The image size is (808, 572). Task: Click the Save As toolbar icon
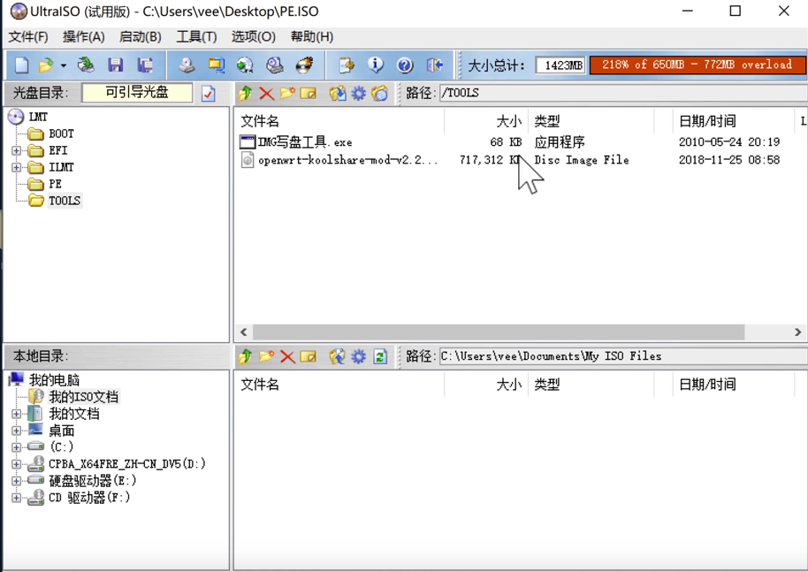click(x=145, y=65)
